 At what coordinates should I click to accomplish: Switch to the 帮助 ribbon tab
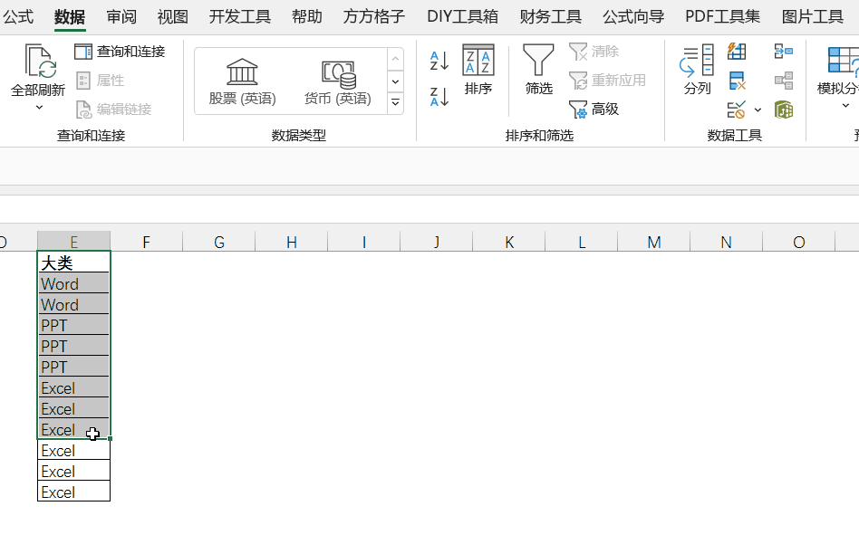(307, 17)
